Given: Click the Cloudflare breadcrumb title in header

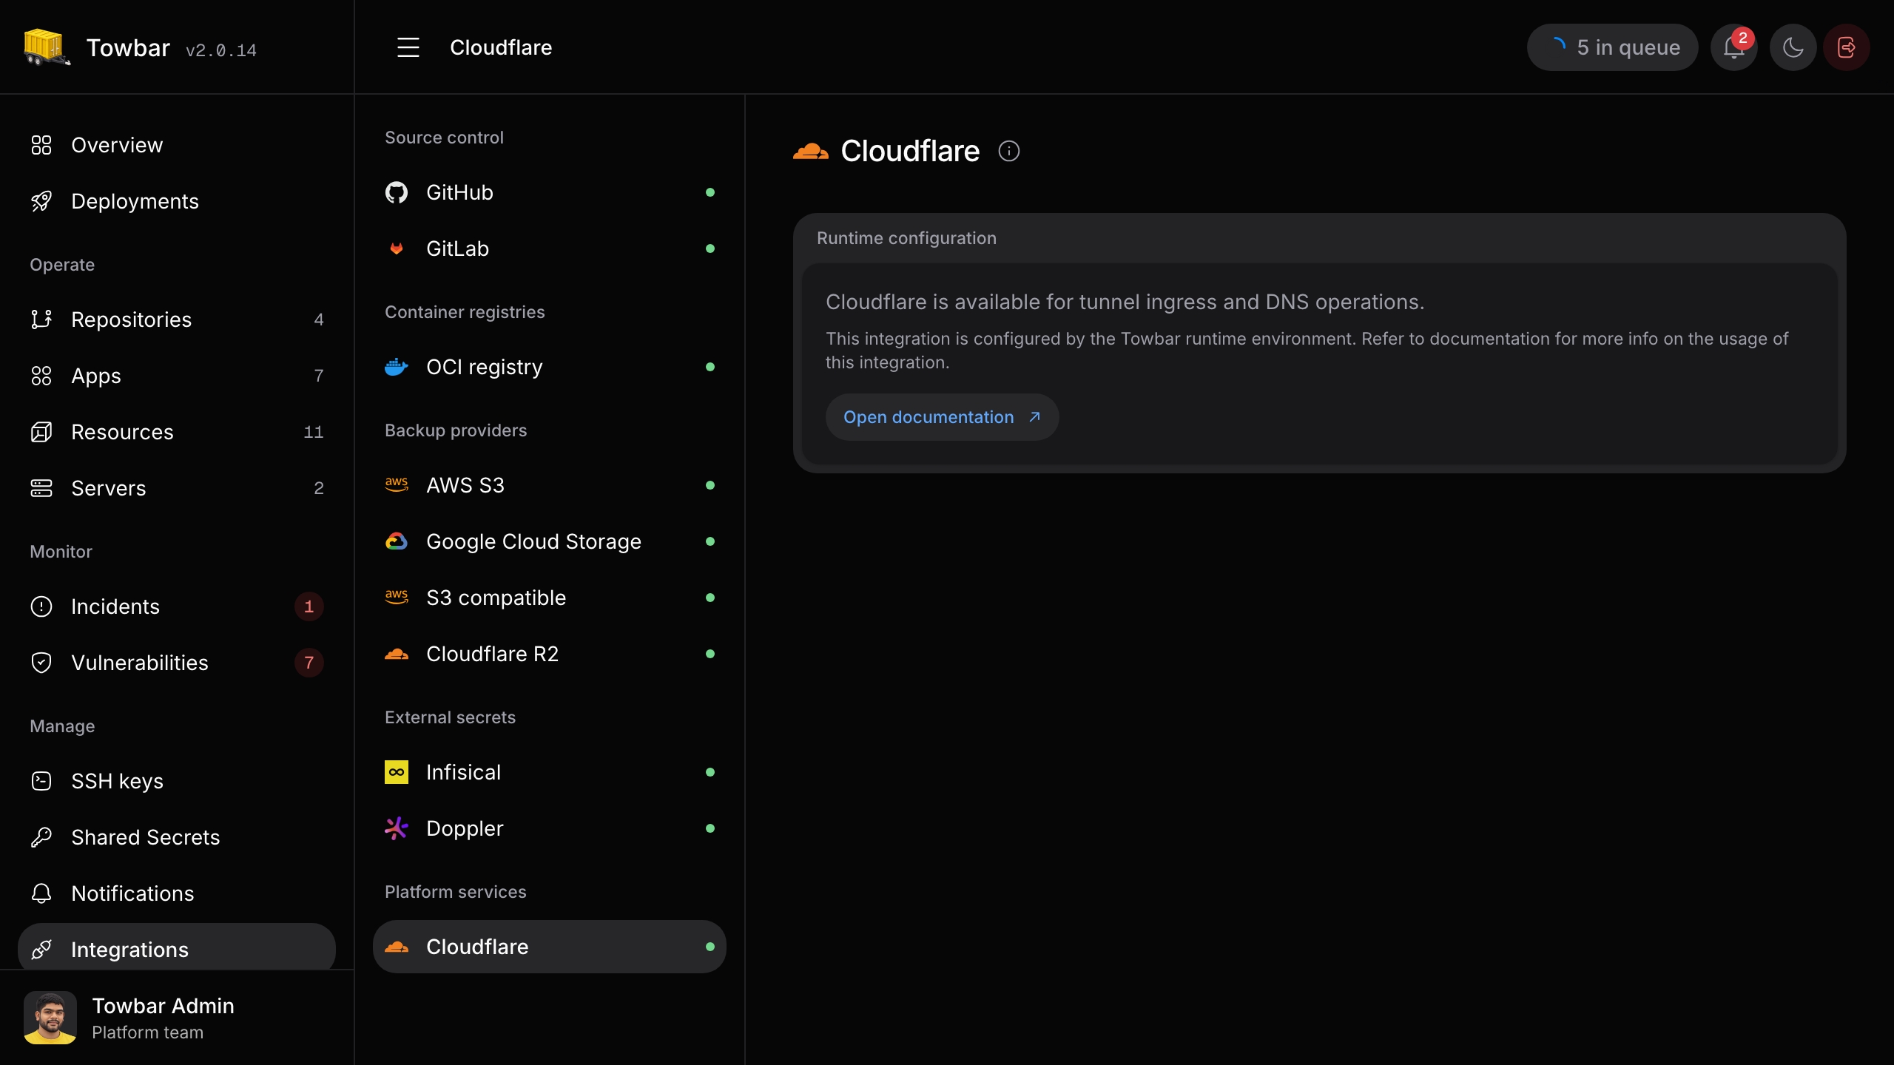Looking at the screenshot, I should 501,47.
